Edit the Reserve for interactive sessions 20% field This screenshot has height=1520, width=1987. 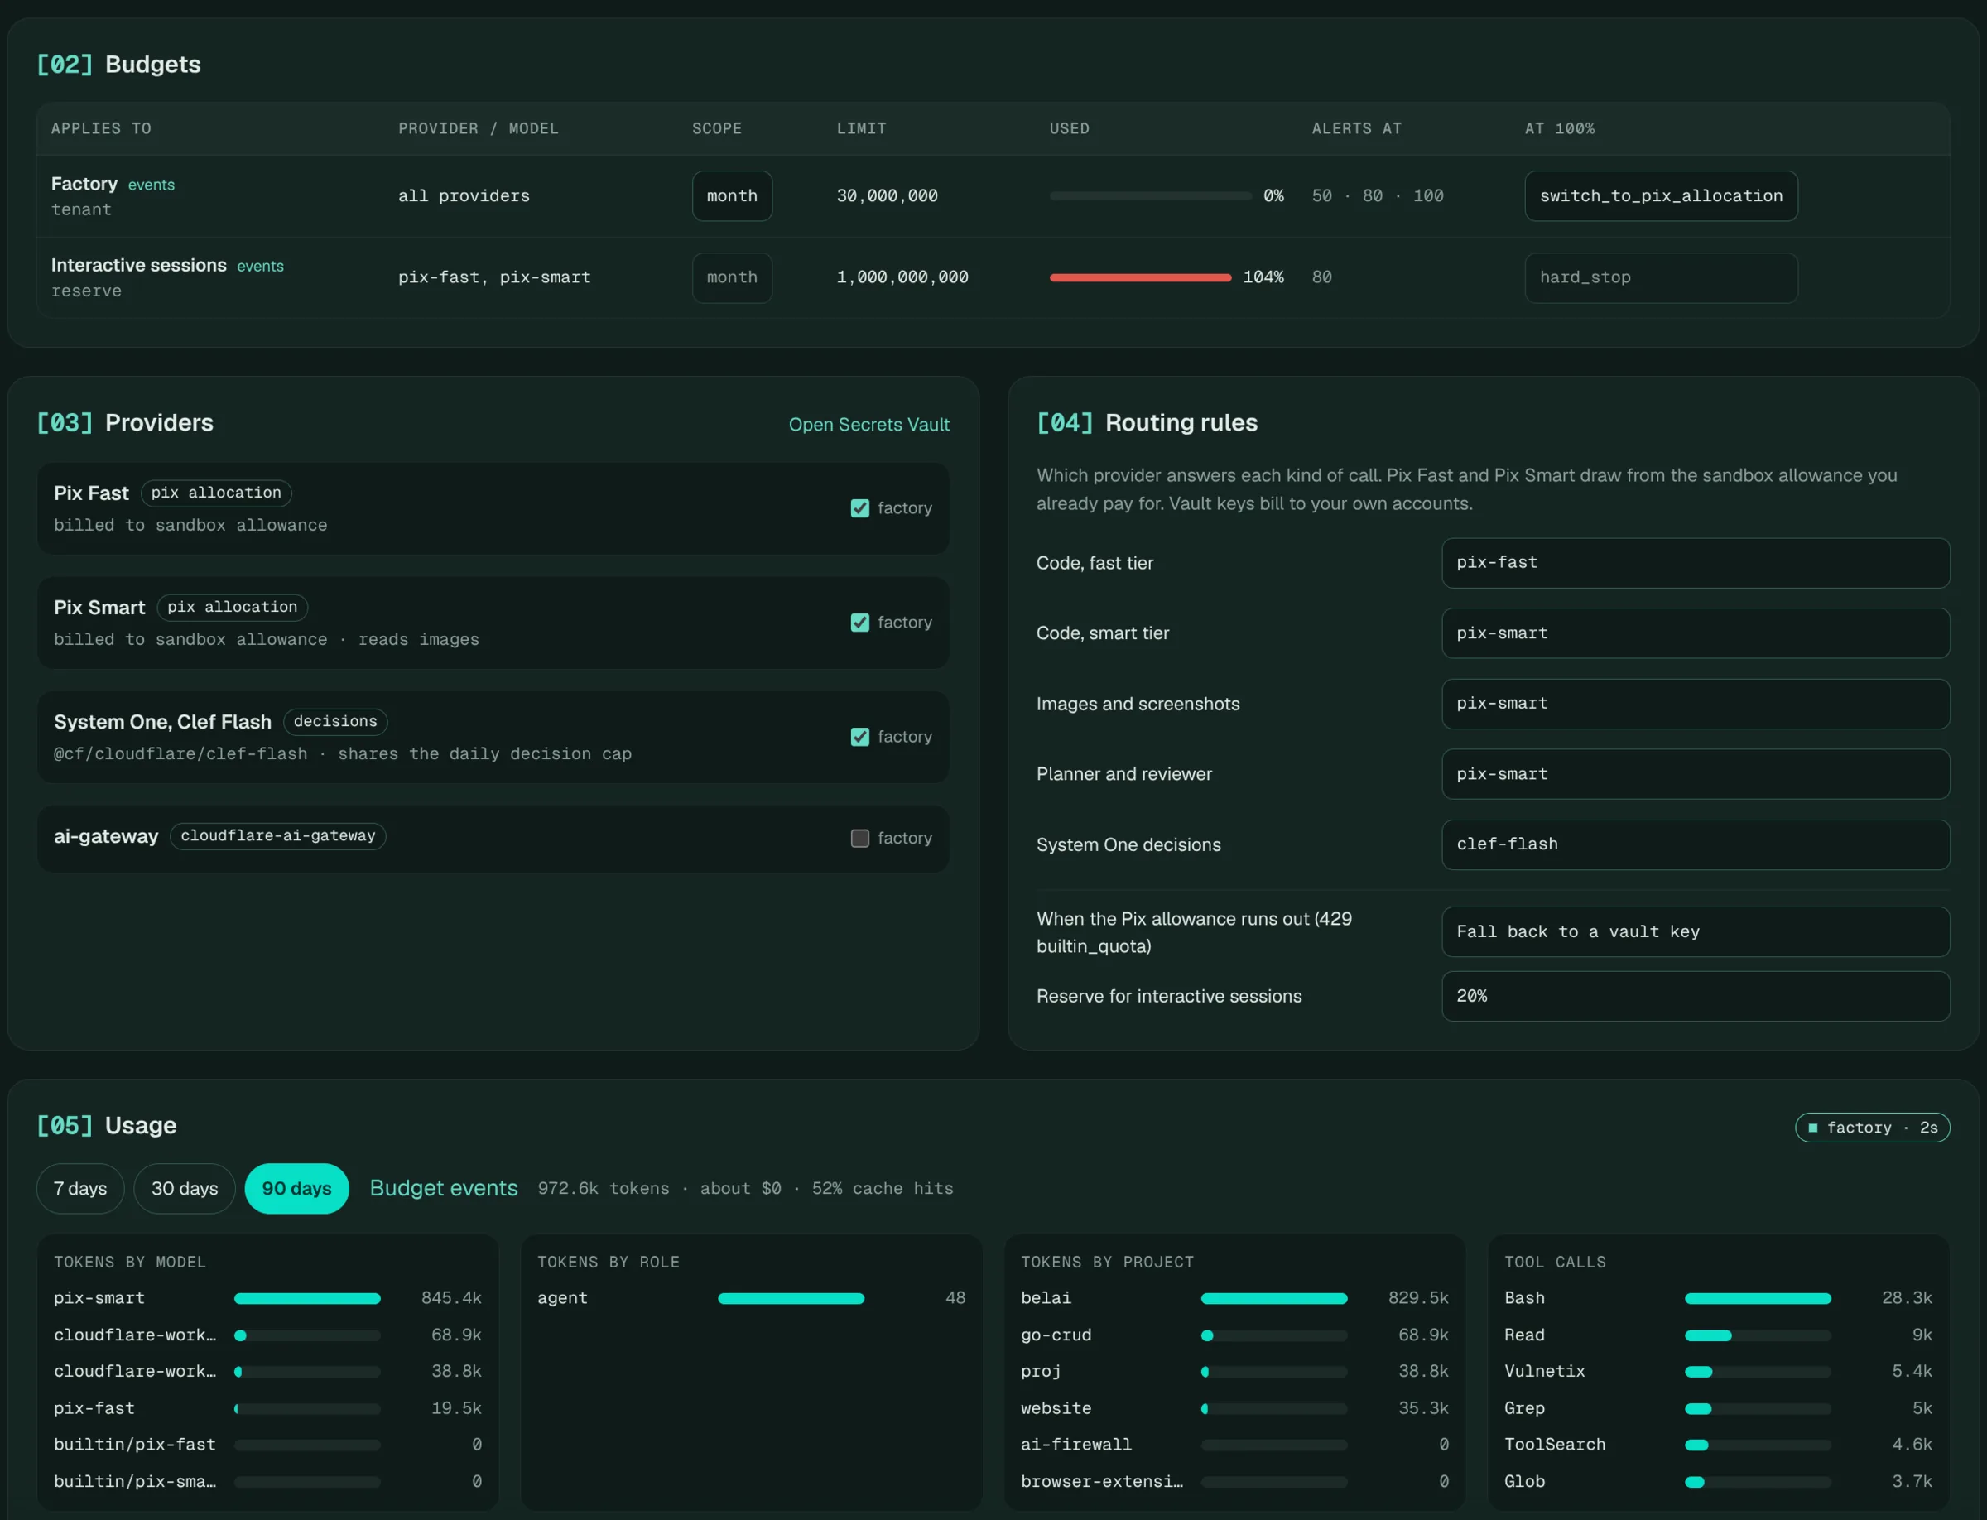(1695, 996)
